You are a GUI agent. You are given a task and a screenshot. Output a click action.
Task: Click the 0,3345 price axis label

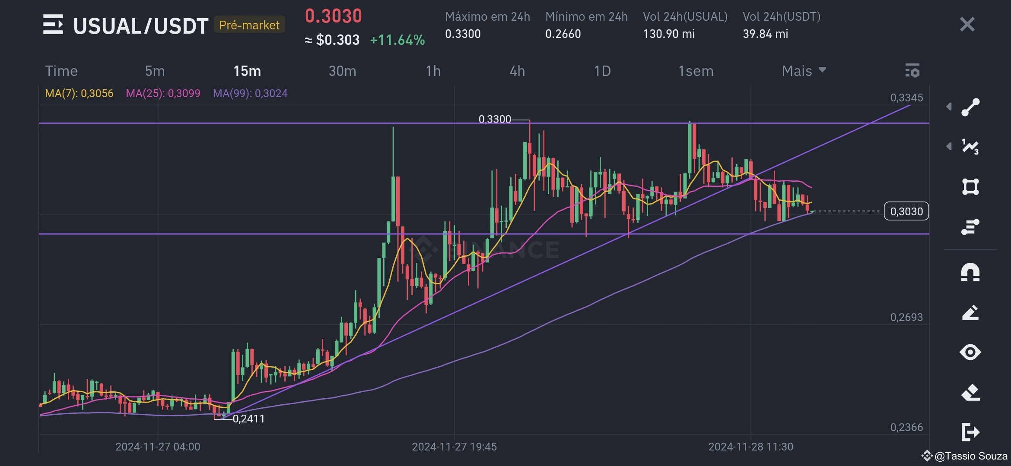(906, 98)
